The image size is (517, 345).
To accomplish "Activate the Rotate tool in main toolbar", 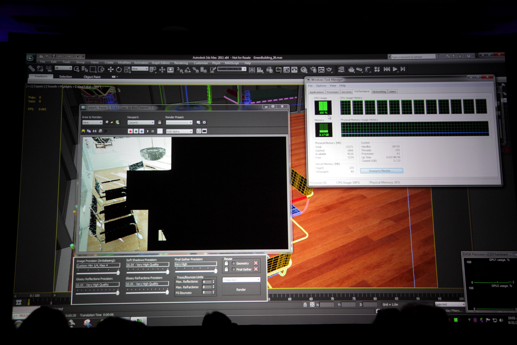I will 119,69.
